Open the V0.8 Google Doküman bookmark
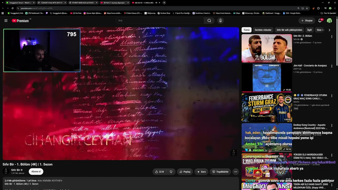The width and height of the screenshot is (338, 190). (x=292, y=13)
